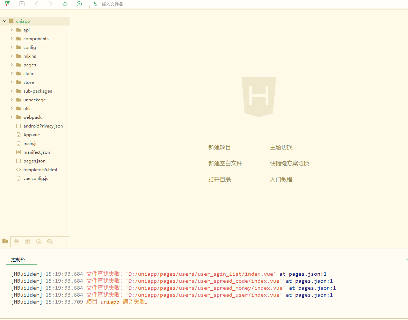408x320 pixels.
Task: Click the star bookmark icon in toolbar
Action: [x=65, y=4]
